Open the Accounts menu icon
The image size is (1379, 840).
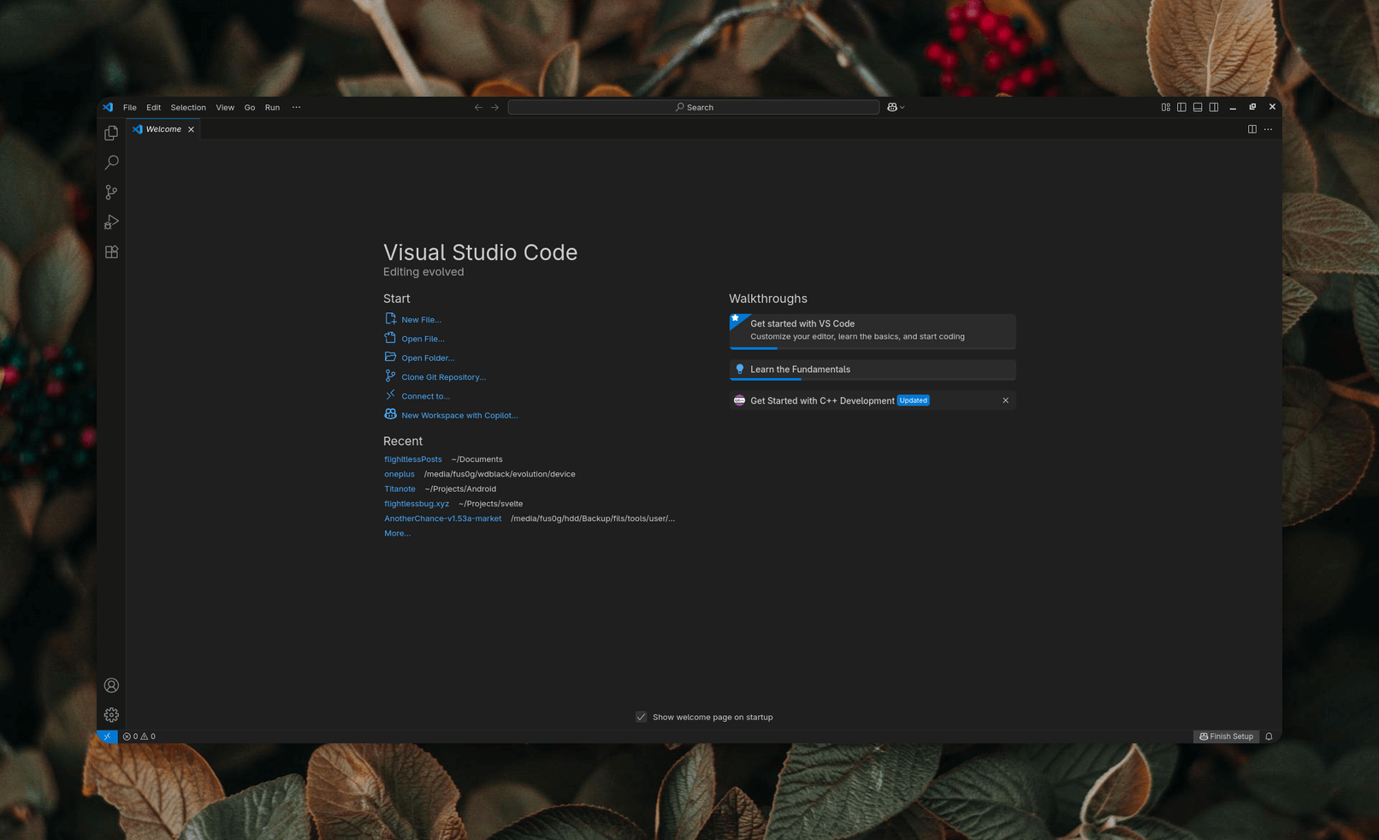(x=111, y=685)
